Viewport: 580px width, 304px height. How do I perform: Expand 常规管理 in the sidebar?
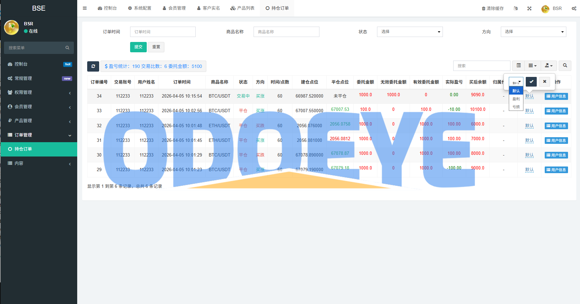coord(39,79)
